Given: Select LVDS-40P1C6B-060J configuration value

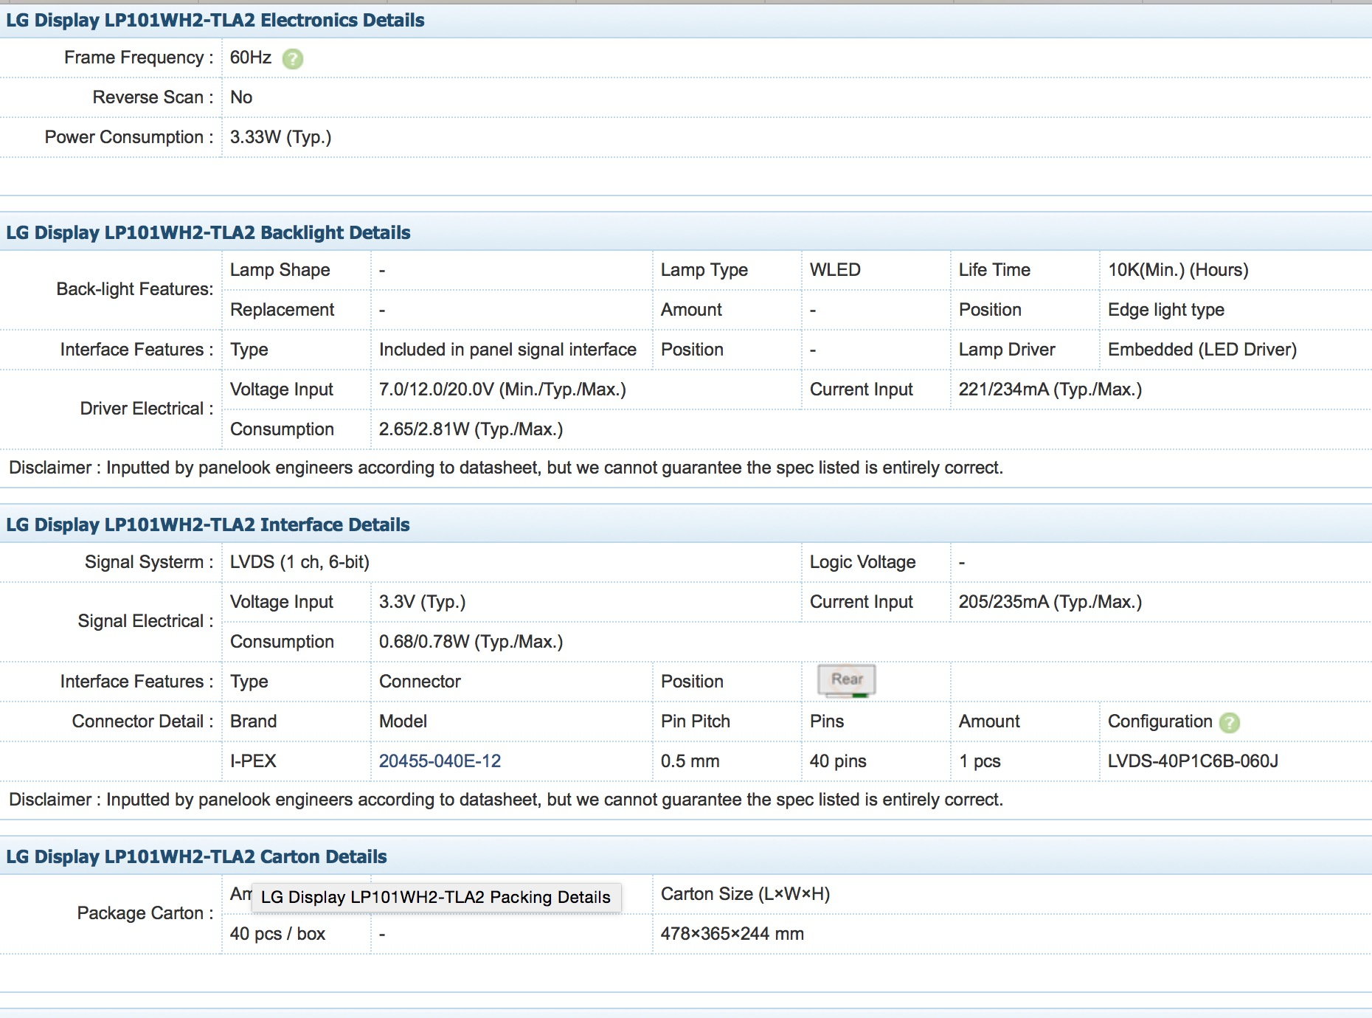Looking at the screenshot, I should point(1193,761).
